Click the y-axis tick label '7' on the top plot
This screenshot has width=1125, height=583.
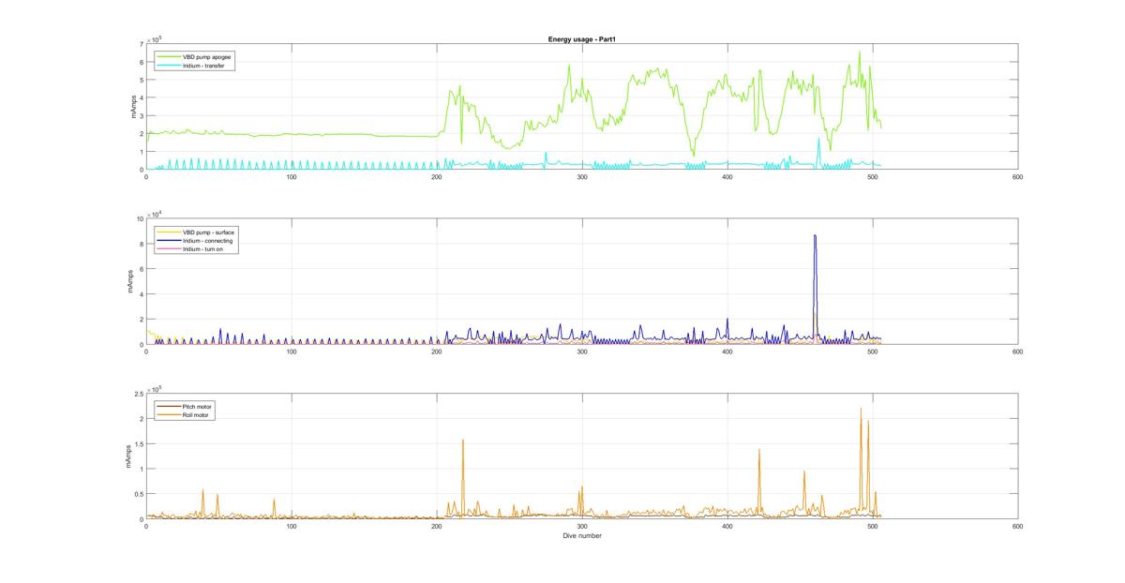click(142, 44)
